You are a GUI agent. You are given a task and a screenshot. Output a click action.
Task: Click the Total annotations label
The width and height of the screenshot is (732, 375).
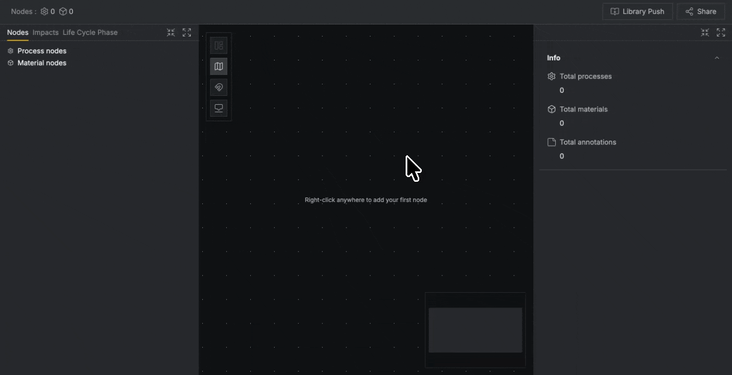coord(588,142)
